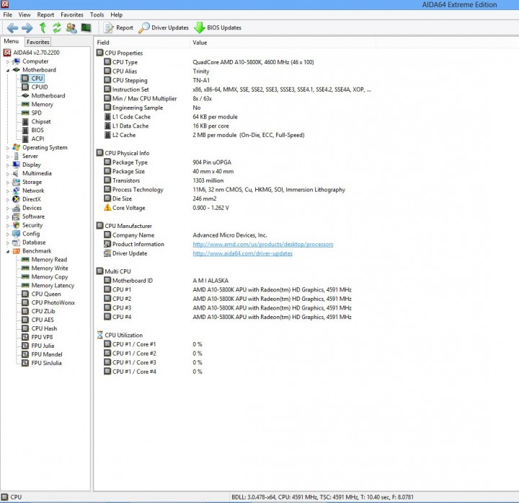Open the File menu
This screenshot has height=503, width=519.
[7, 14]
